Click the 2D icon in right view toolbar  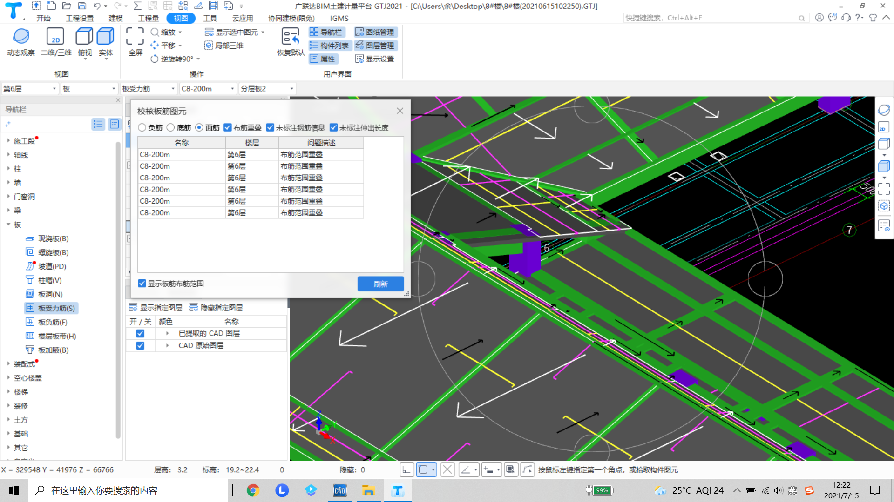pyautogui.click(x=884, y=127)
